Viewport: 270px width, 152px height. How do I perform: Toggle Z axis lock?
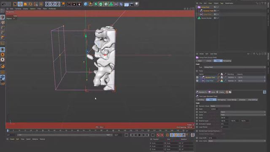(57, 4)
